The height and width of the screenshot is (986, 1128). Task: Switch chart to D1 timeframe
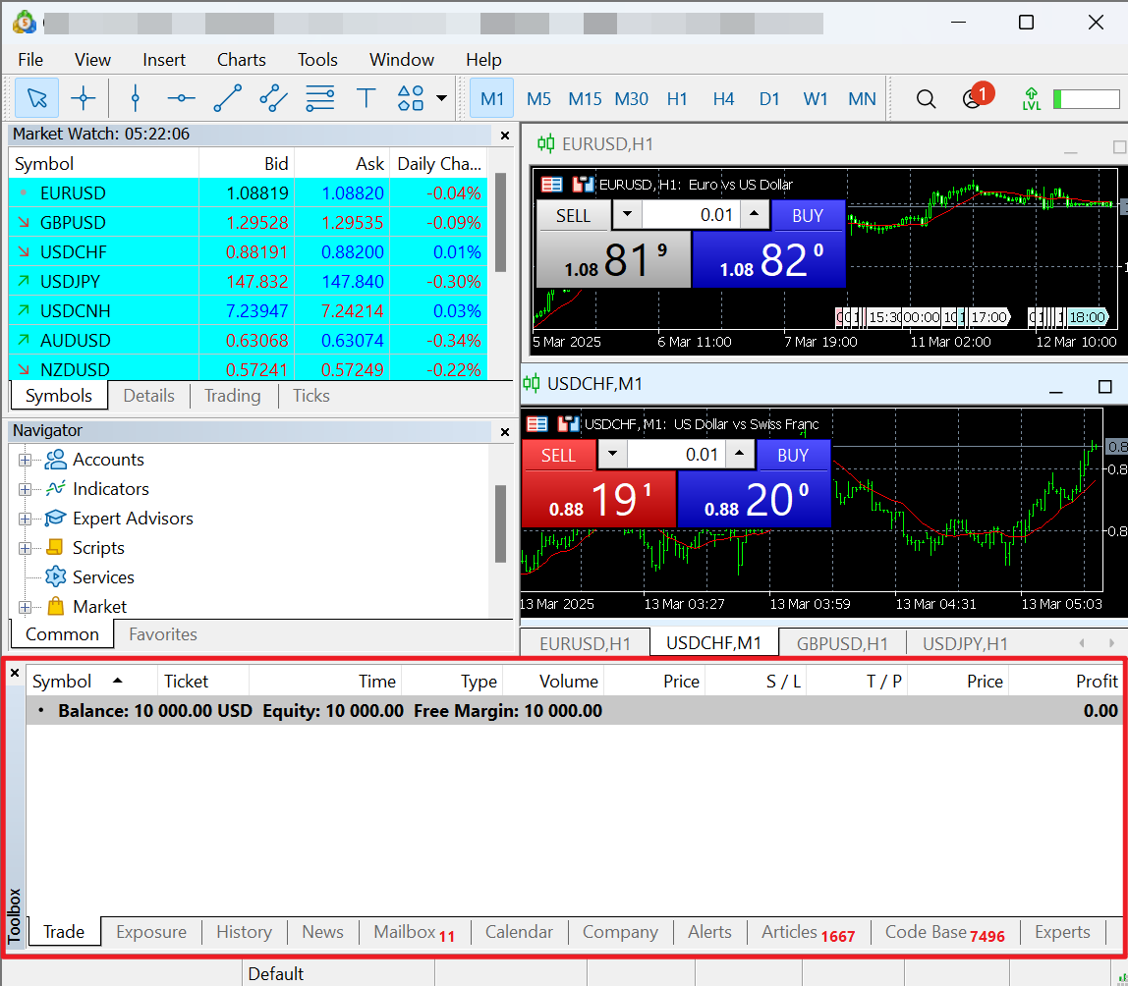point(769,98)
